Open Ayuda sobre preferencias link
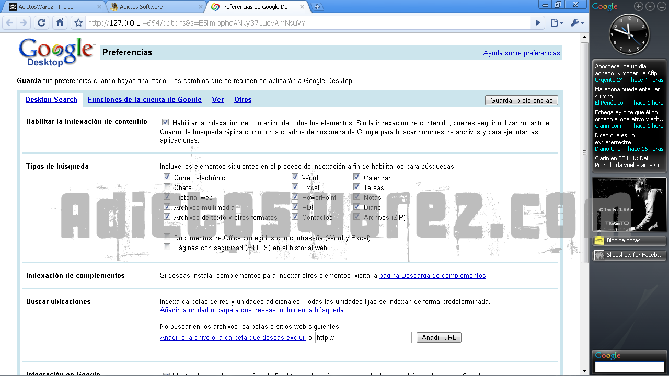 click(522, 53)
